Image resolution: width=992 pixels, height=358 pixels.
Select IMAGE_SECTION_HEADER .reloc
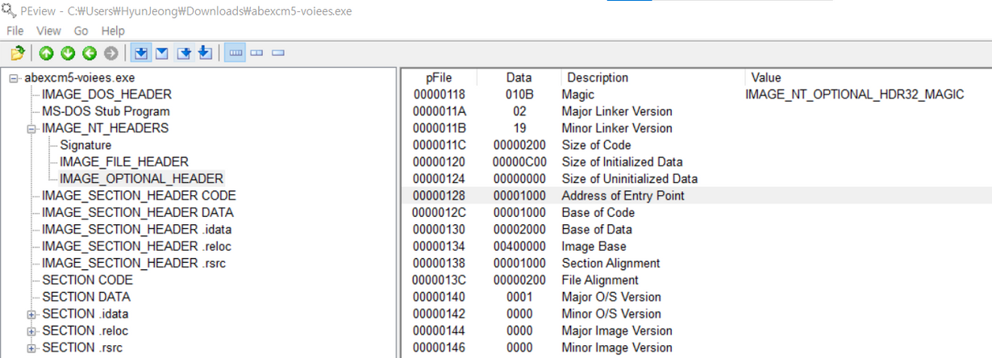tap(138, 247)
